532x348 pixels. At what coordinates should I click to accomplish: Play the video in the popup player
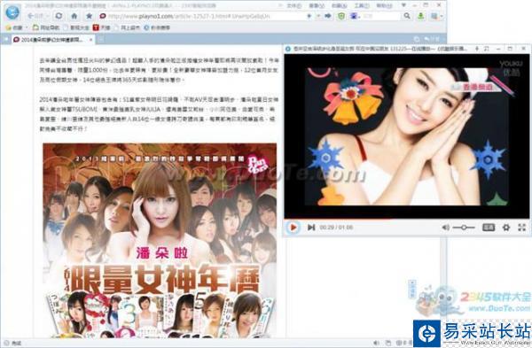point(293,227)
